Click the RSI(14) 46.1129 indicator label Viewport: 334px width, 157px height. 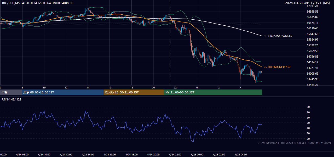coord(11,99)
